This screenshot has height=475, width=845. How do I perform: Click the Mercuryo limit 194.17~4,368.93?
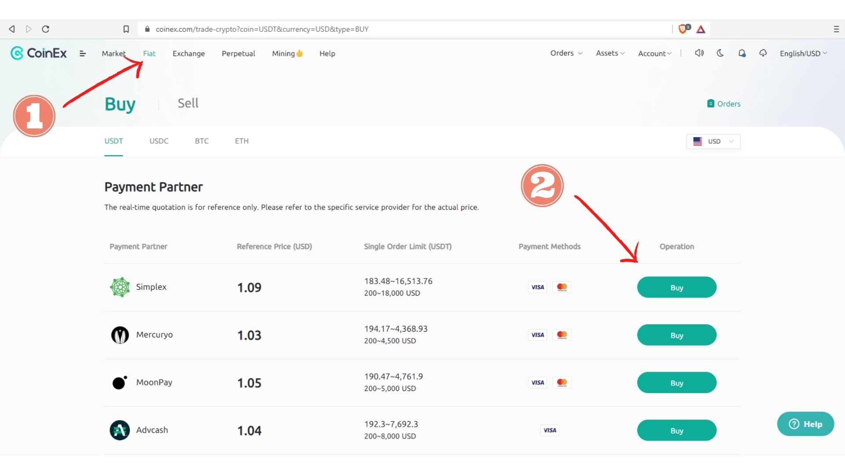[396, 329]
